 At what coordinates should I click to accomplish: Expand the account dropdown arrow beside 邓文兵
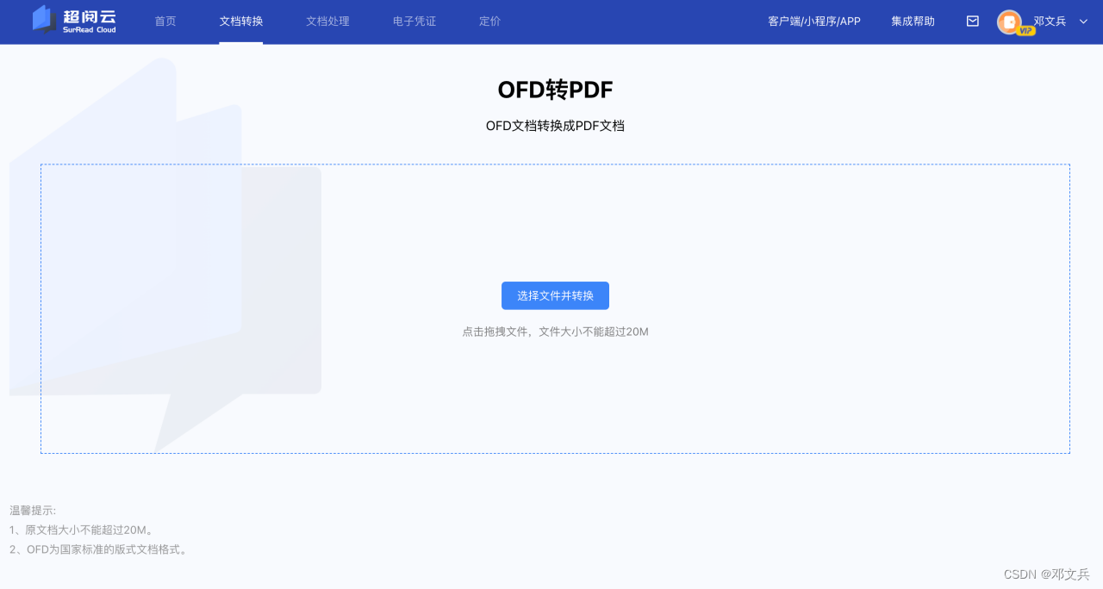click(1082, 22)
